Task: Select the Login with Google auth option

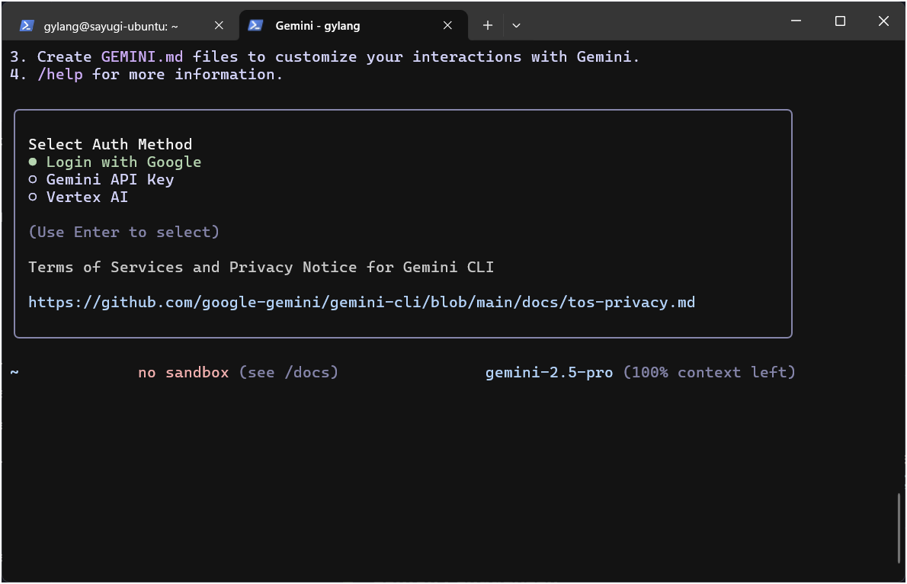Action: pyautogui.click(x=123, y=162)
